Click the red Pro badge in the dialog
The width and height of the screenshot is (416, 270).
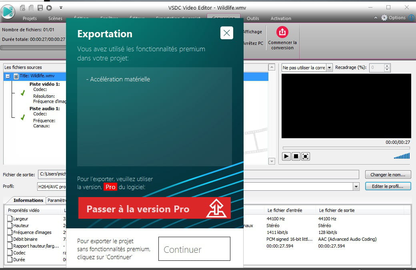click(110, 187)
